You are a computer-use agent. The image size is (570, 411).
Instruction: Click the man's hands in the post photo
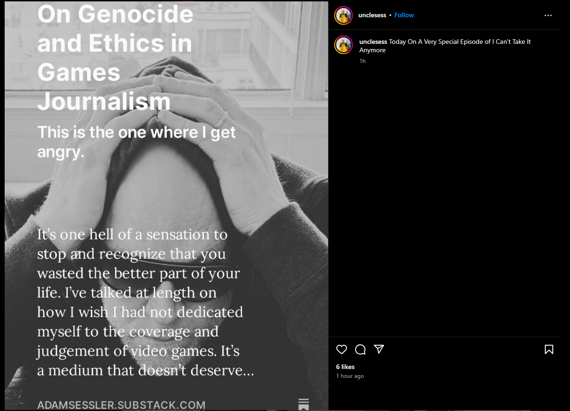click(x=182, y=140)
